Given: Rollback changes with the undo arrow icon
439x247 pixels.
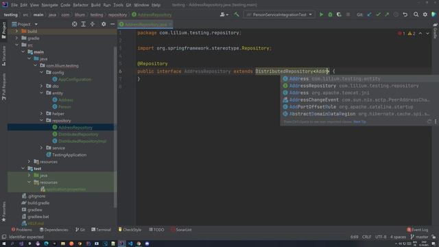Looking at the screenshot, I should (x=405, y=14).
